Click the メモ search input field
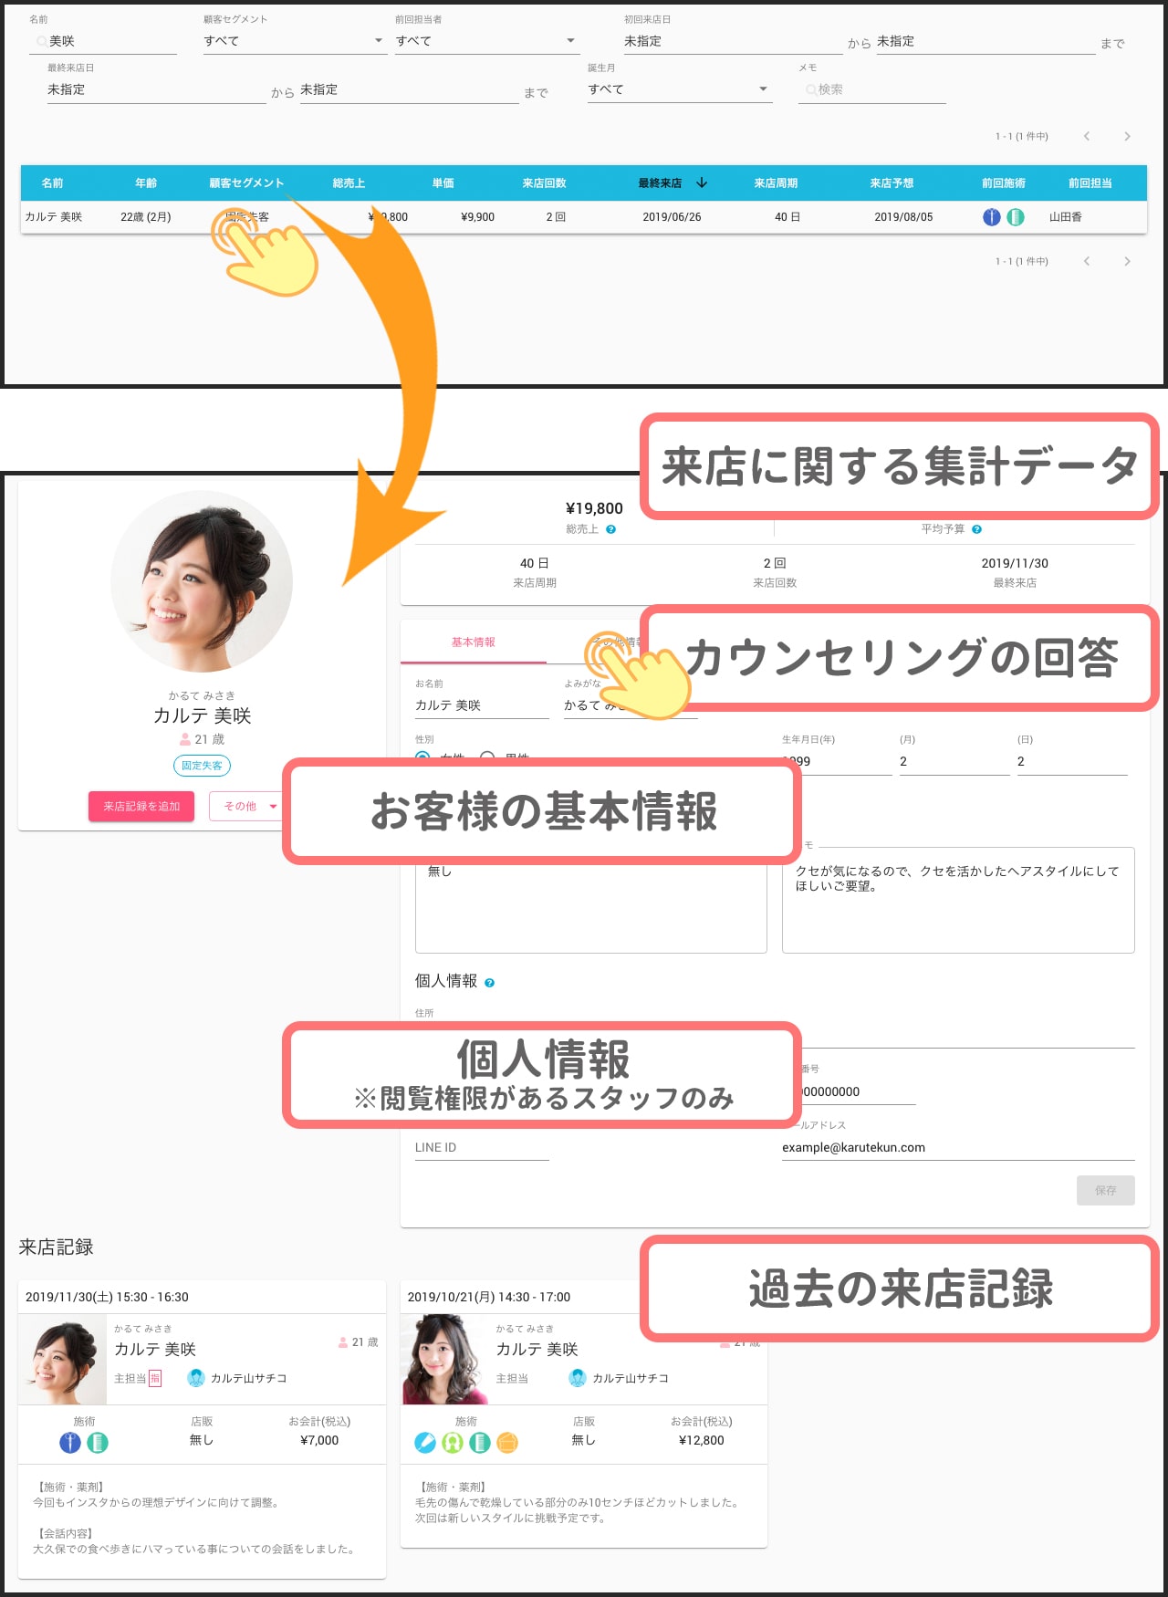 876,89
